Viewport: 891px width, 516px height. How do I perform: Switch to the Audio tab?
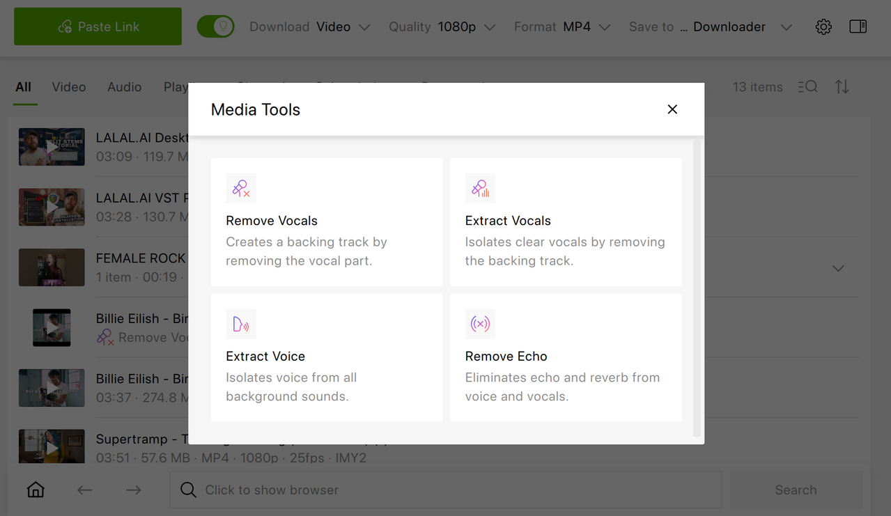[x=125, y=87]
